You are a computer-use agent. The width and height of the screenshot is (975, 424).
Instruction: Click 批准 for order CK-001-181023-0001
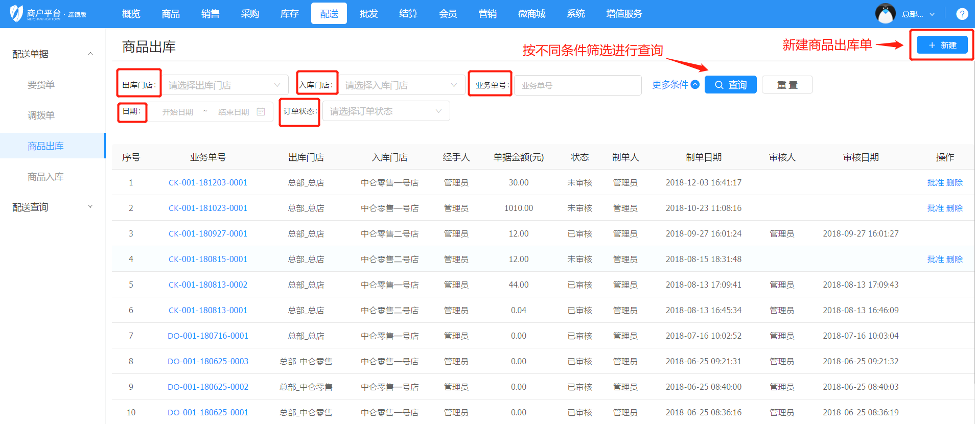(x=935, y=208)
